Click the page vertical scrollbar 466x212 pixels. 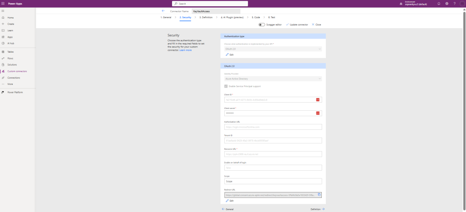point(464,110)
